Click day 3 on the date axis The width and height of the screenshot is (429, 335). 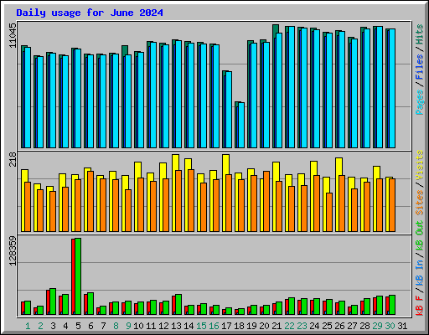pyautogui.click(x=53, y=326)
